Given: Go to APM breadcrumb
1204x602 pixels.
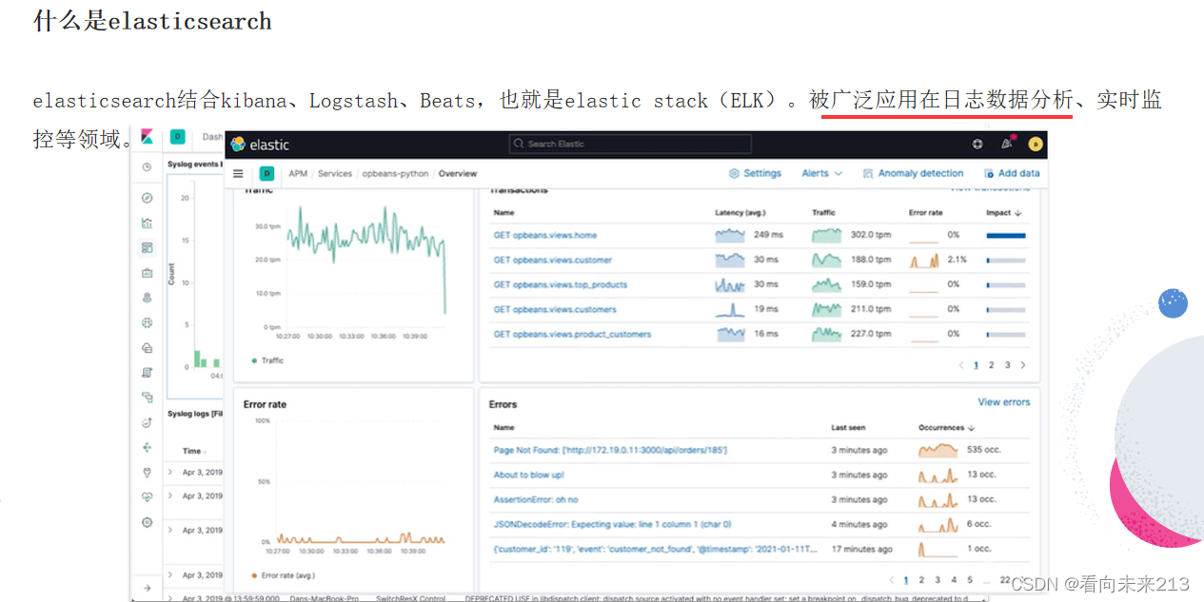Looking at the screenshot, I should [298, 174].
